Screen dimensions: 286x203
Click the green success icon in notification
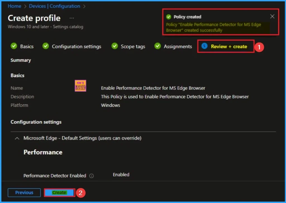(x=168, y=17)
